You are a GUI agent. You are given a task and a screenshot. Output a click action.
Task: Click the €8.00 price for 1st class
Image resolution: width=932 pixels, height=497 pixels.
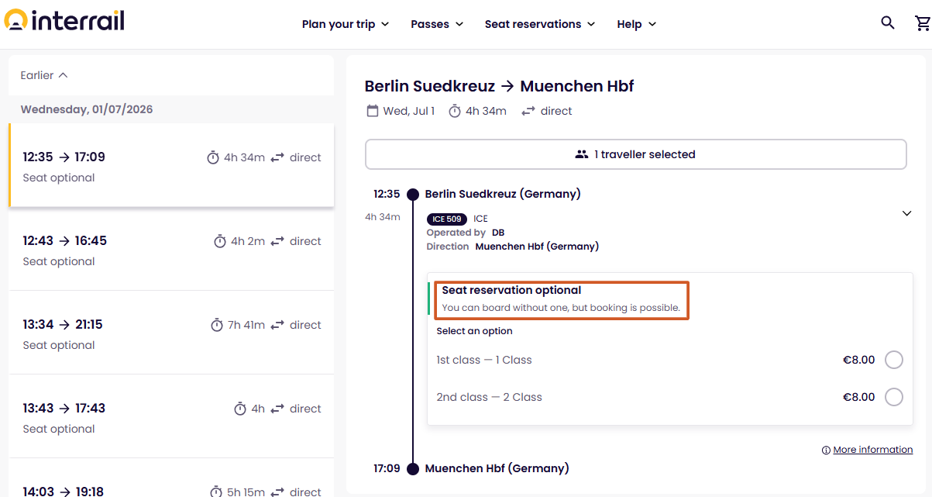859,360
